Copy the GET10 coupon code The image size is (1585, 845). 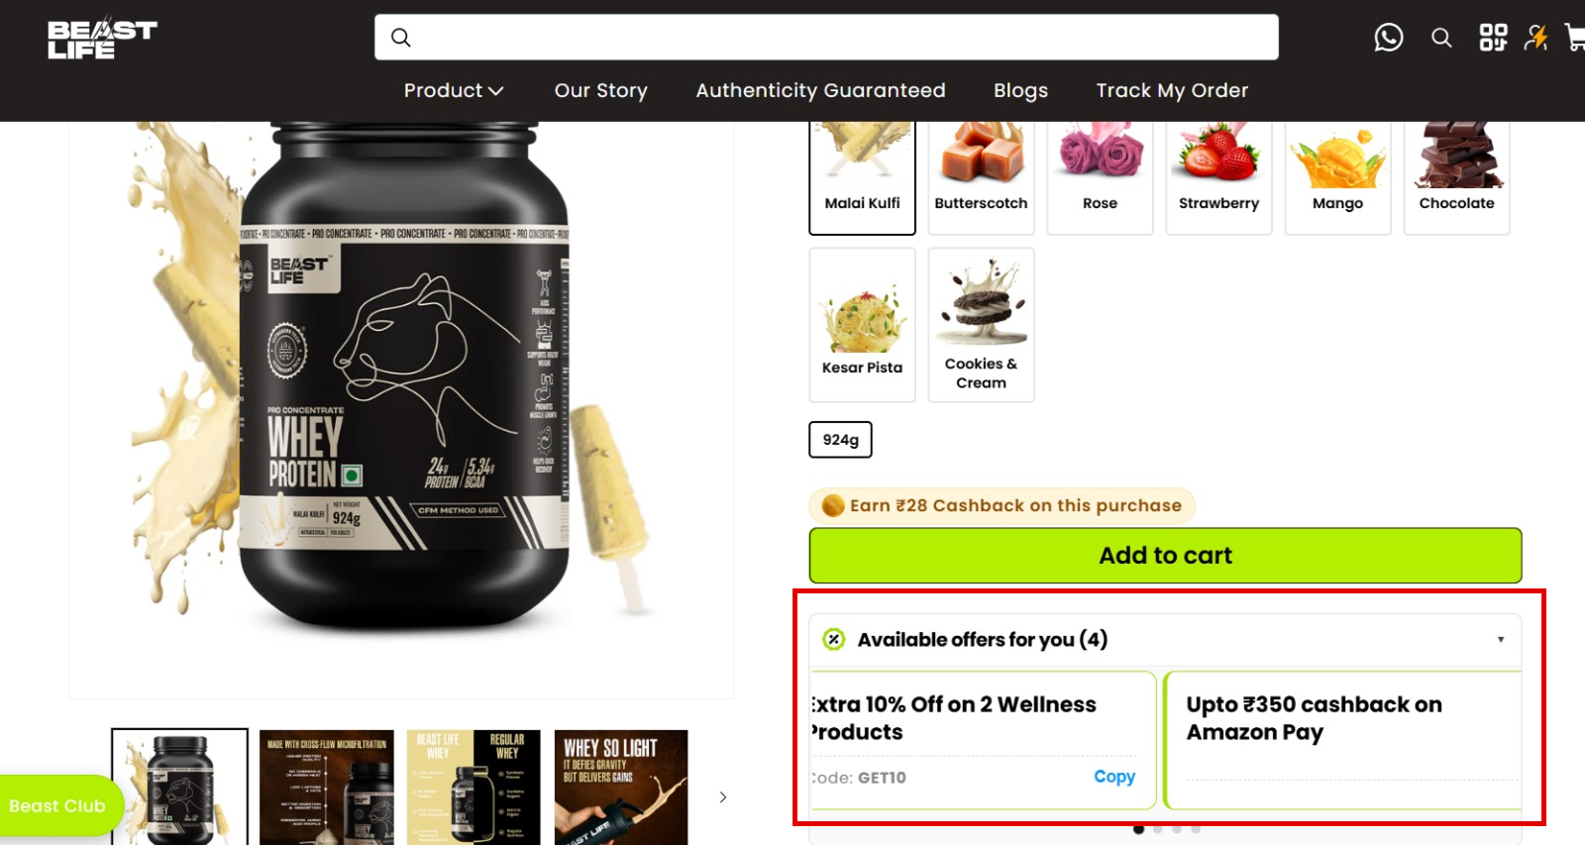click(x=1114, y=777)
